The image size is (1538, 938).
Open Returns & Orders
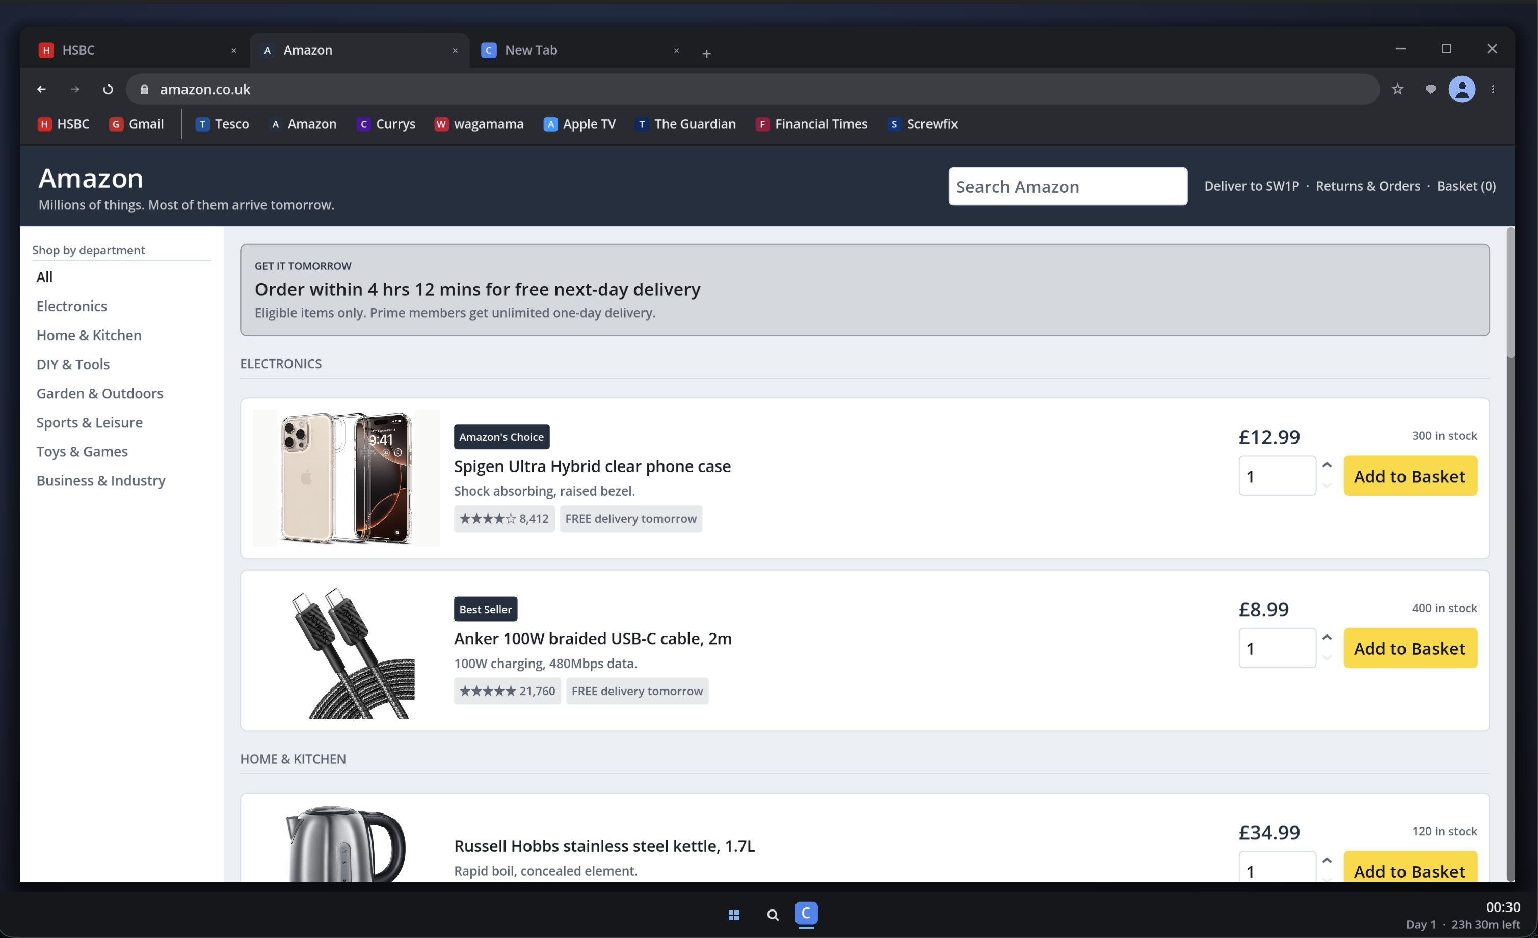coord(1368,186)
